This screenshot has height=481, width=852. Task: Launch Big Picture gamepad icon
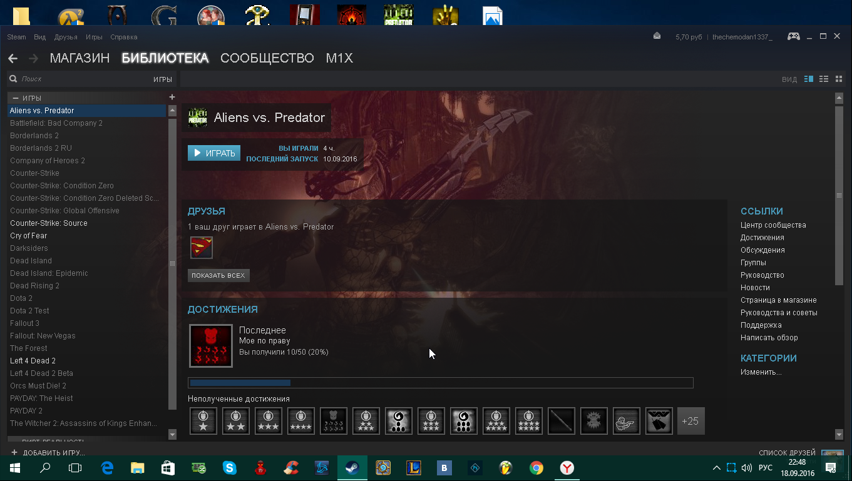point(793,36)
